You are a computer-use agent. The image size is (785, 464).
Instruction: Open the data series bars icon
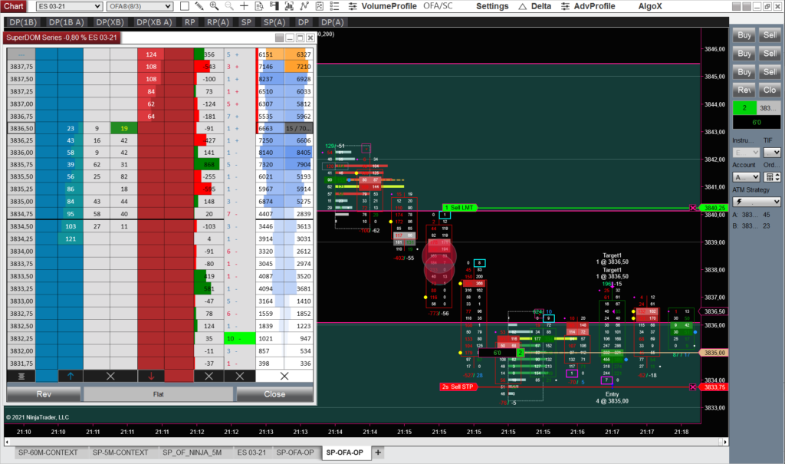pos(289,6)
